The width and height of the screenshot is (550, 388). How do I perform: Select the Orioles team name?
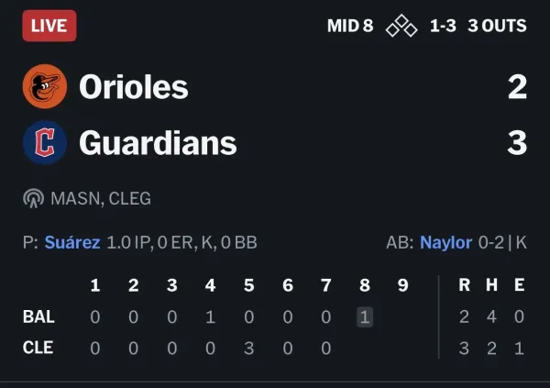134,87
